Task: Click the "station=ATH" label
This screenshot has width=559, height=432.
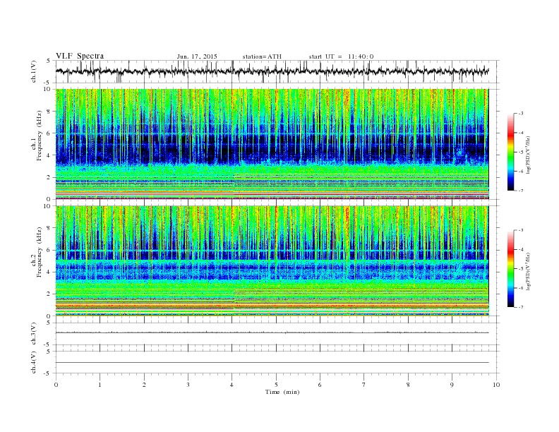Action: click(x=262, y=56)
